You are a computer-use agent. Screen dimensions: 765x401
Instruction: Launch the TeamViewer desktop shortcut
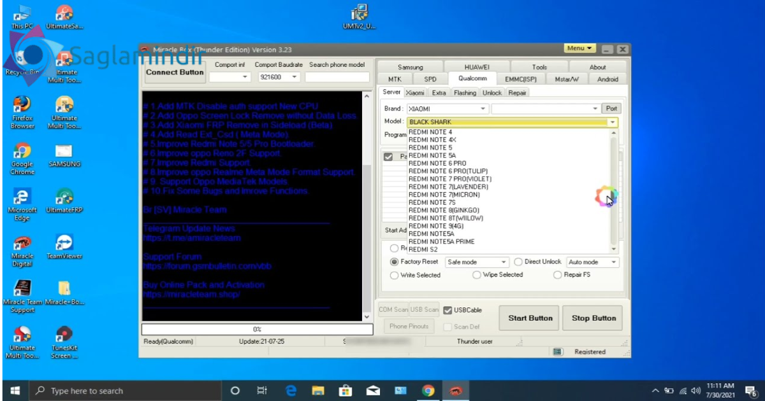[x=64, y=247]
